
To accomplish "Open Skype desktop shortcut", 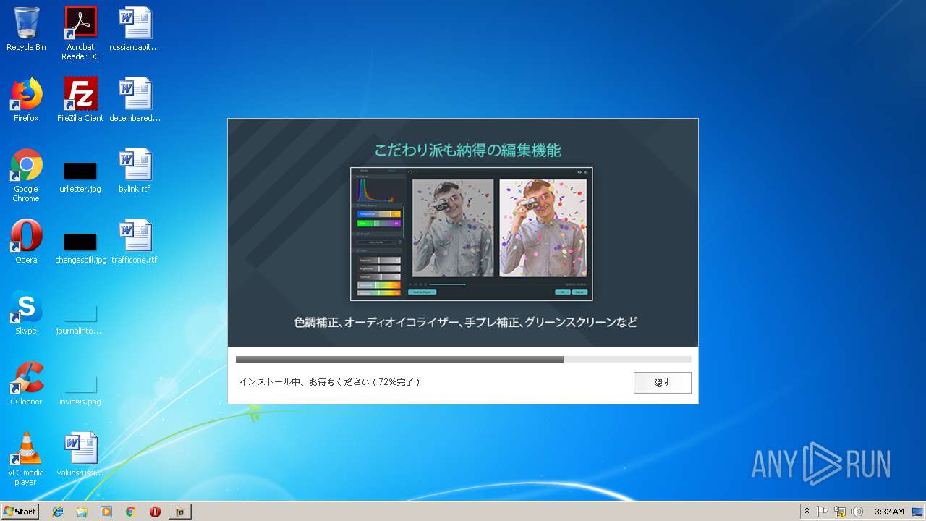I will tap(26, 313).
